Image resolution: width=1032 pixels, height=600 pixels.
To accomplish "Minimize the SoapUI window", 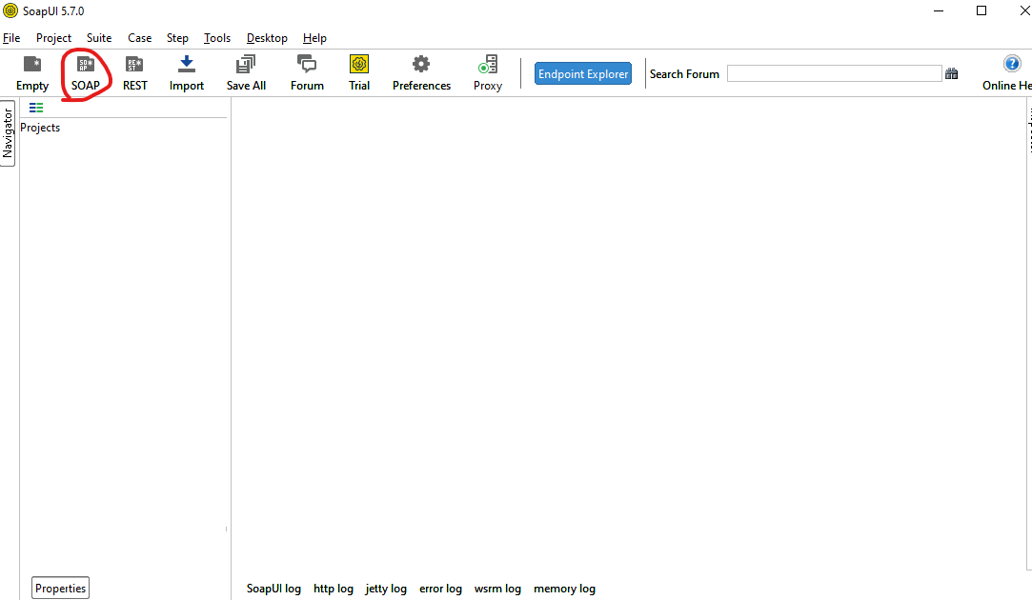I will [939, 10].
